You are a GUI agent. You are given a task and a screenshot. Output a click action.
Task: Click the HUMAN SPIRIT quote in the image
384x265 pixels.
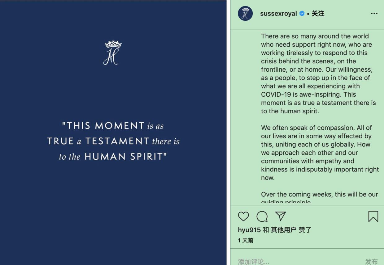[125, 157]
